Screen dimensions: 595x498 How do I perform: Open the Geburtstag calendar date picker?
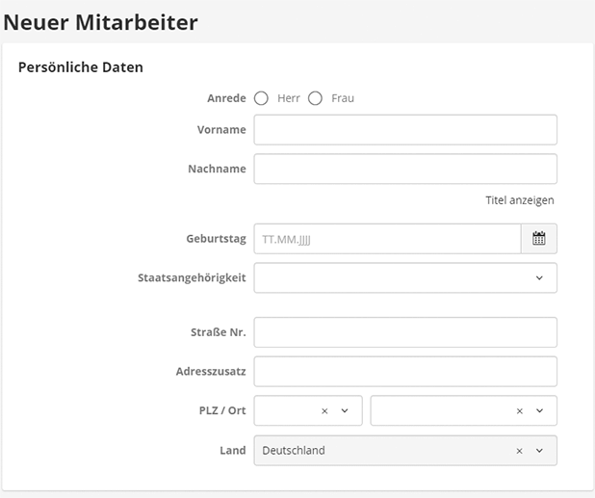click(538, 239)
